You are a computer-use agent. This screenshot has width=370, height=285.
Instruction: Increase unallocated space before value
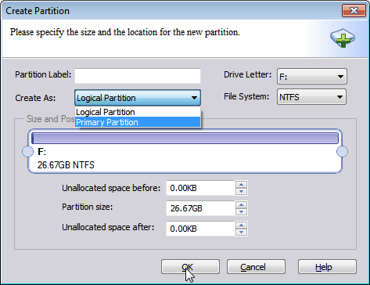[241, 185]
